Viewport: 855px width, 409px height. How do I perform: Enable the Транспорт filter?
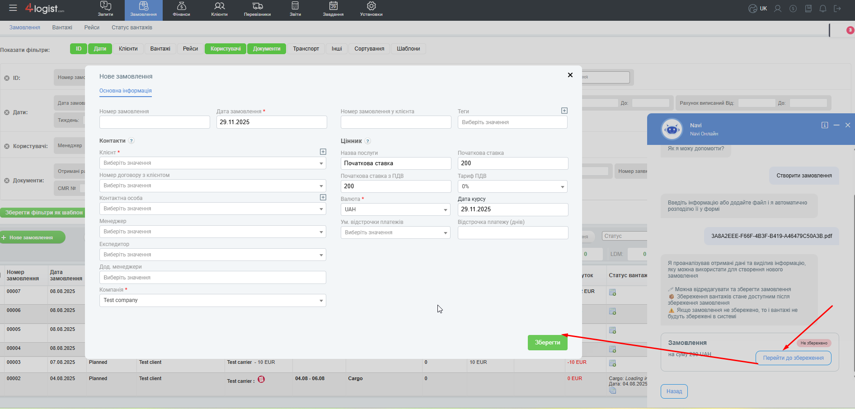click(306, 49)
